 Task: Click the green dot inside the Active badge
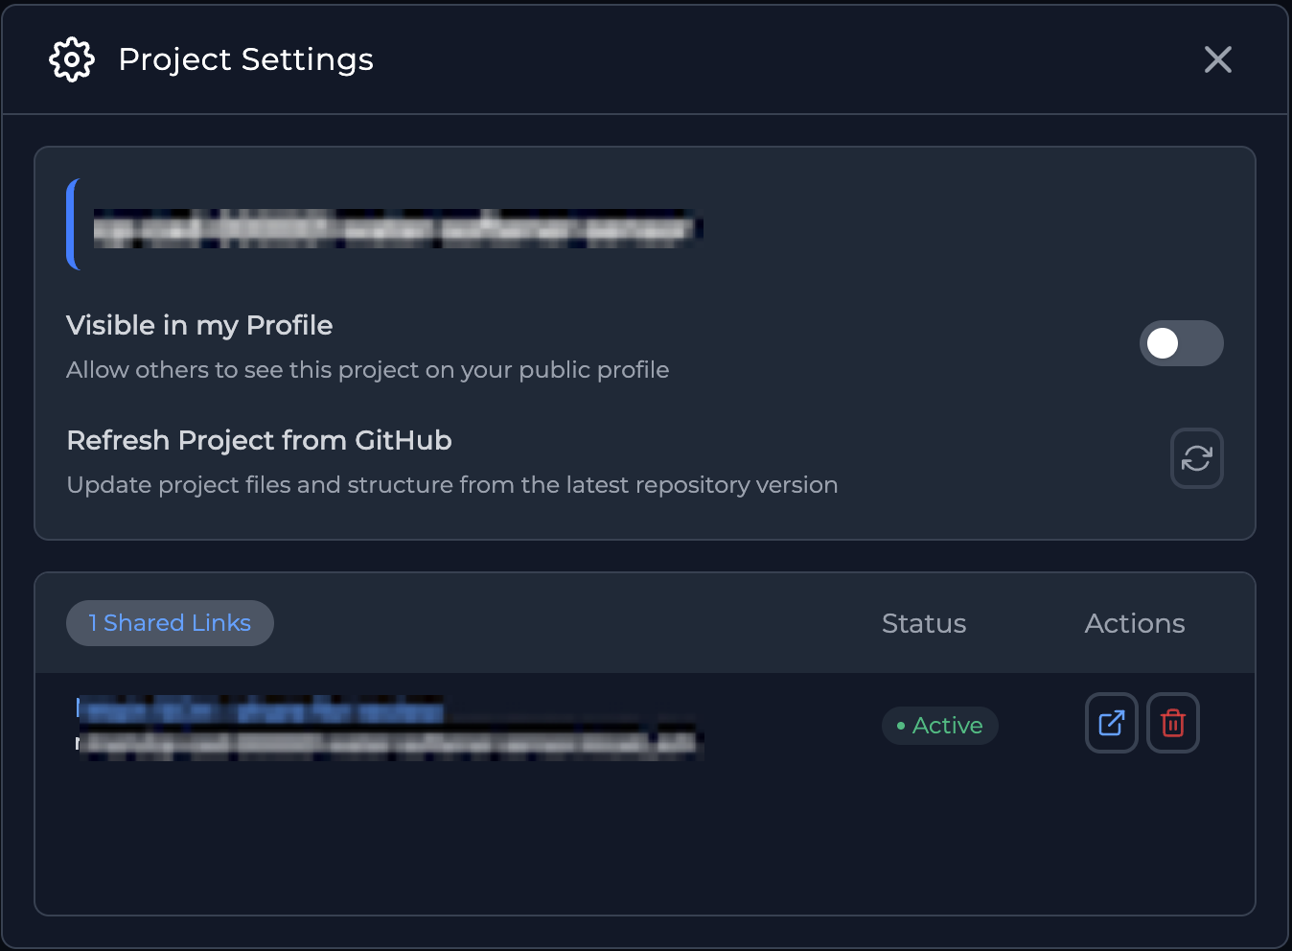[x=901, y=727]
